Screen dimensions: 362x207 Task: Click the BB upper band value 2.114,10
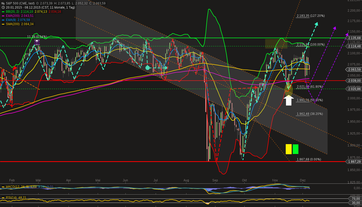click(x=27, y=12)
